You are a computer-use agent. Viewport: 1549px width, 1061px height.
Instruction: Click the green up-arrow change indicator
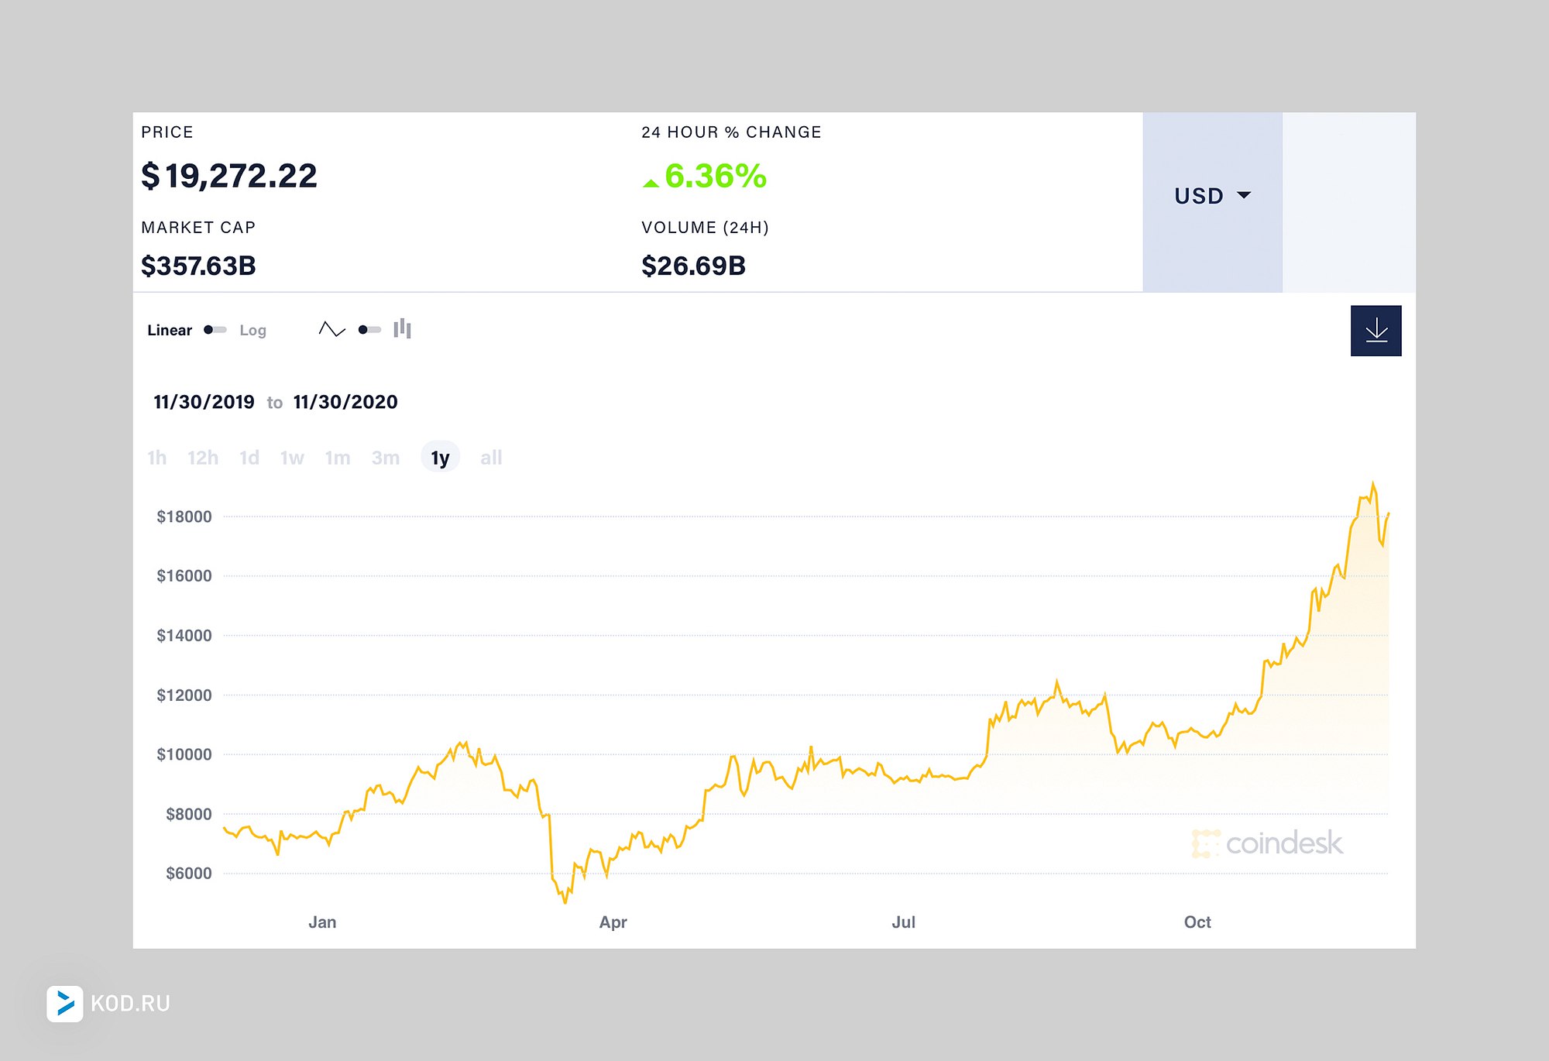click(651, 183)
